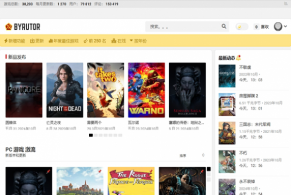291x195 pixels.
Task: Toggle the dark/light theme switch
Action: 242,27
